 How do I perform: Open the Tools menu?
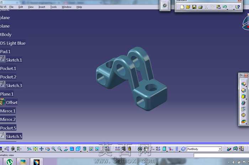coord(53,7)
